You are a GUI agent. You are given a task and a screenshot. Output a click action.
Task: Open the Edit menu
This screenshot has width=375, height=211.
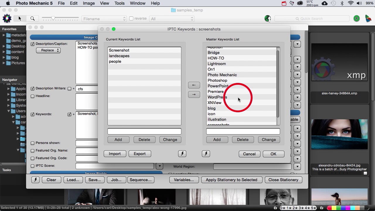(x=74, y=3)
